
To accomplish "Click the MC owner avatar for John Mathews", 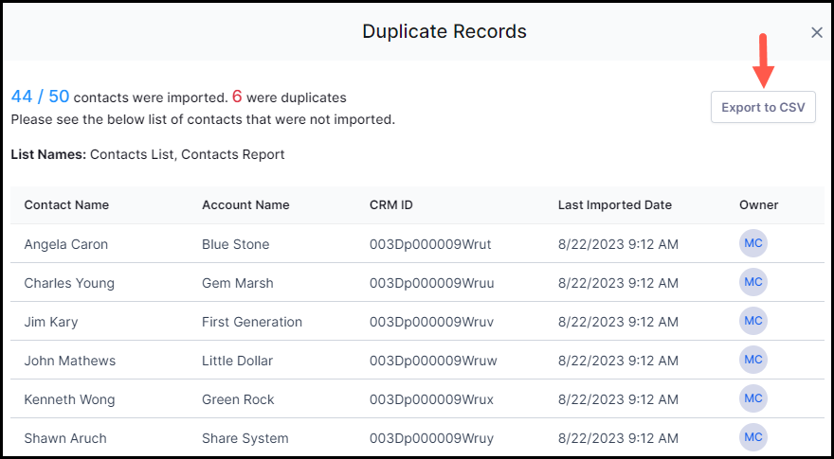I will tap(753, 360).
